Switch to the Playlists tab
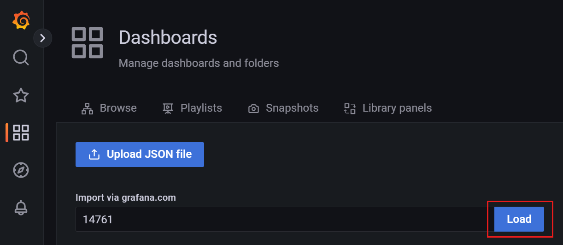The height and width of the screenshot is (245, 563). (x=192, y=108)
